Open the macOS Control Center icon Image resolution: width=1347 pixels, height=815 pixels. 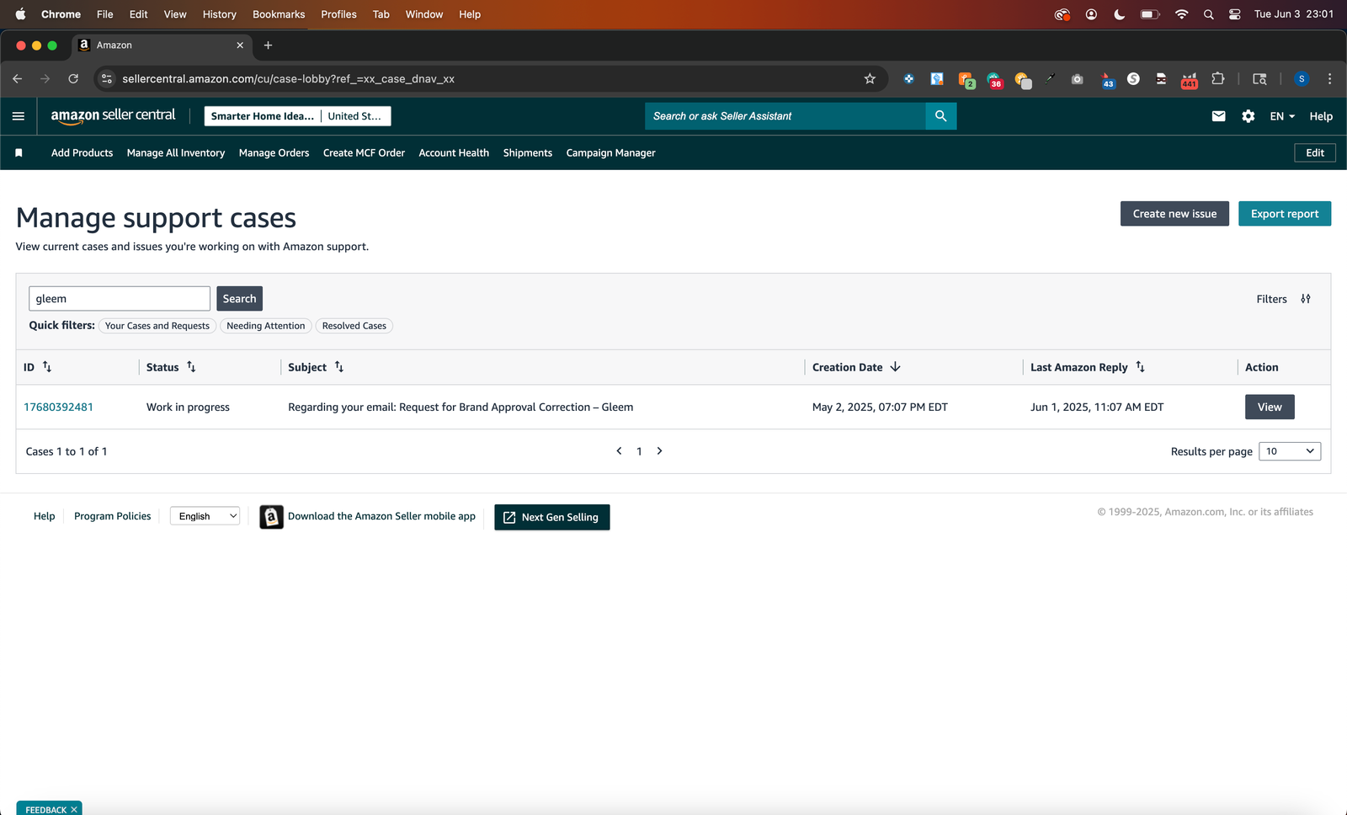pyautogui.click(x=1235, y=14)
